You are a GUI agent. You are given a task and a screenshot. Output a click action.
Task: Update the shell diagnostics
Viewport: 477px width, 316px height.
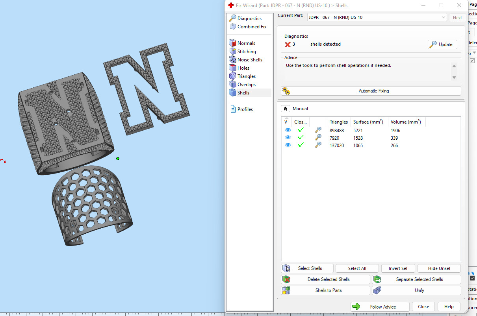tap(442, 44)
